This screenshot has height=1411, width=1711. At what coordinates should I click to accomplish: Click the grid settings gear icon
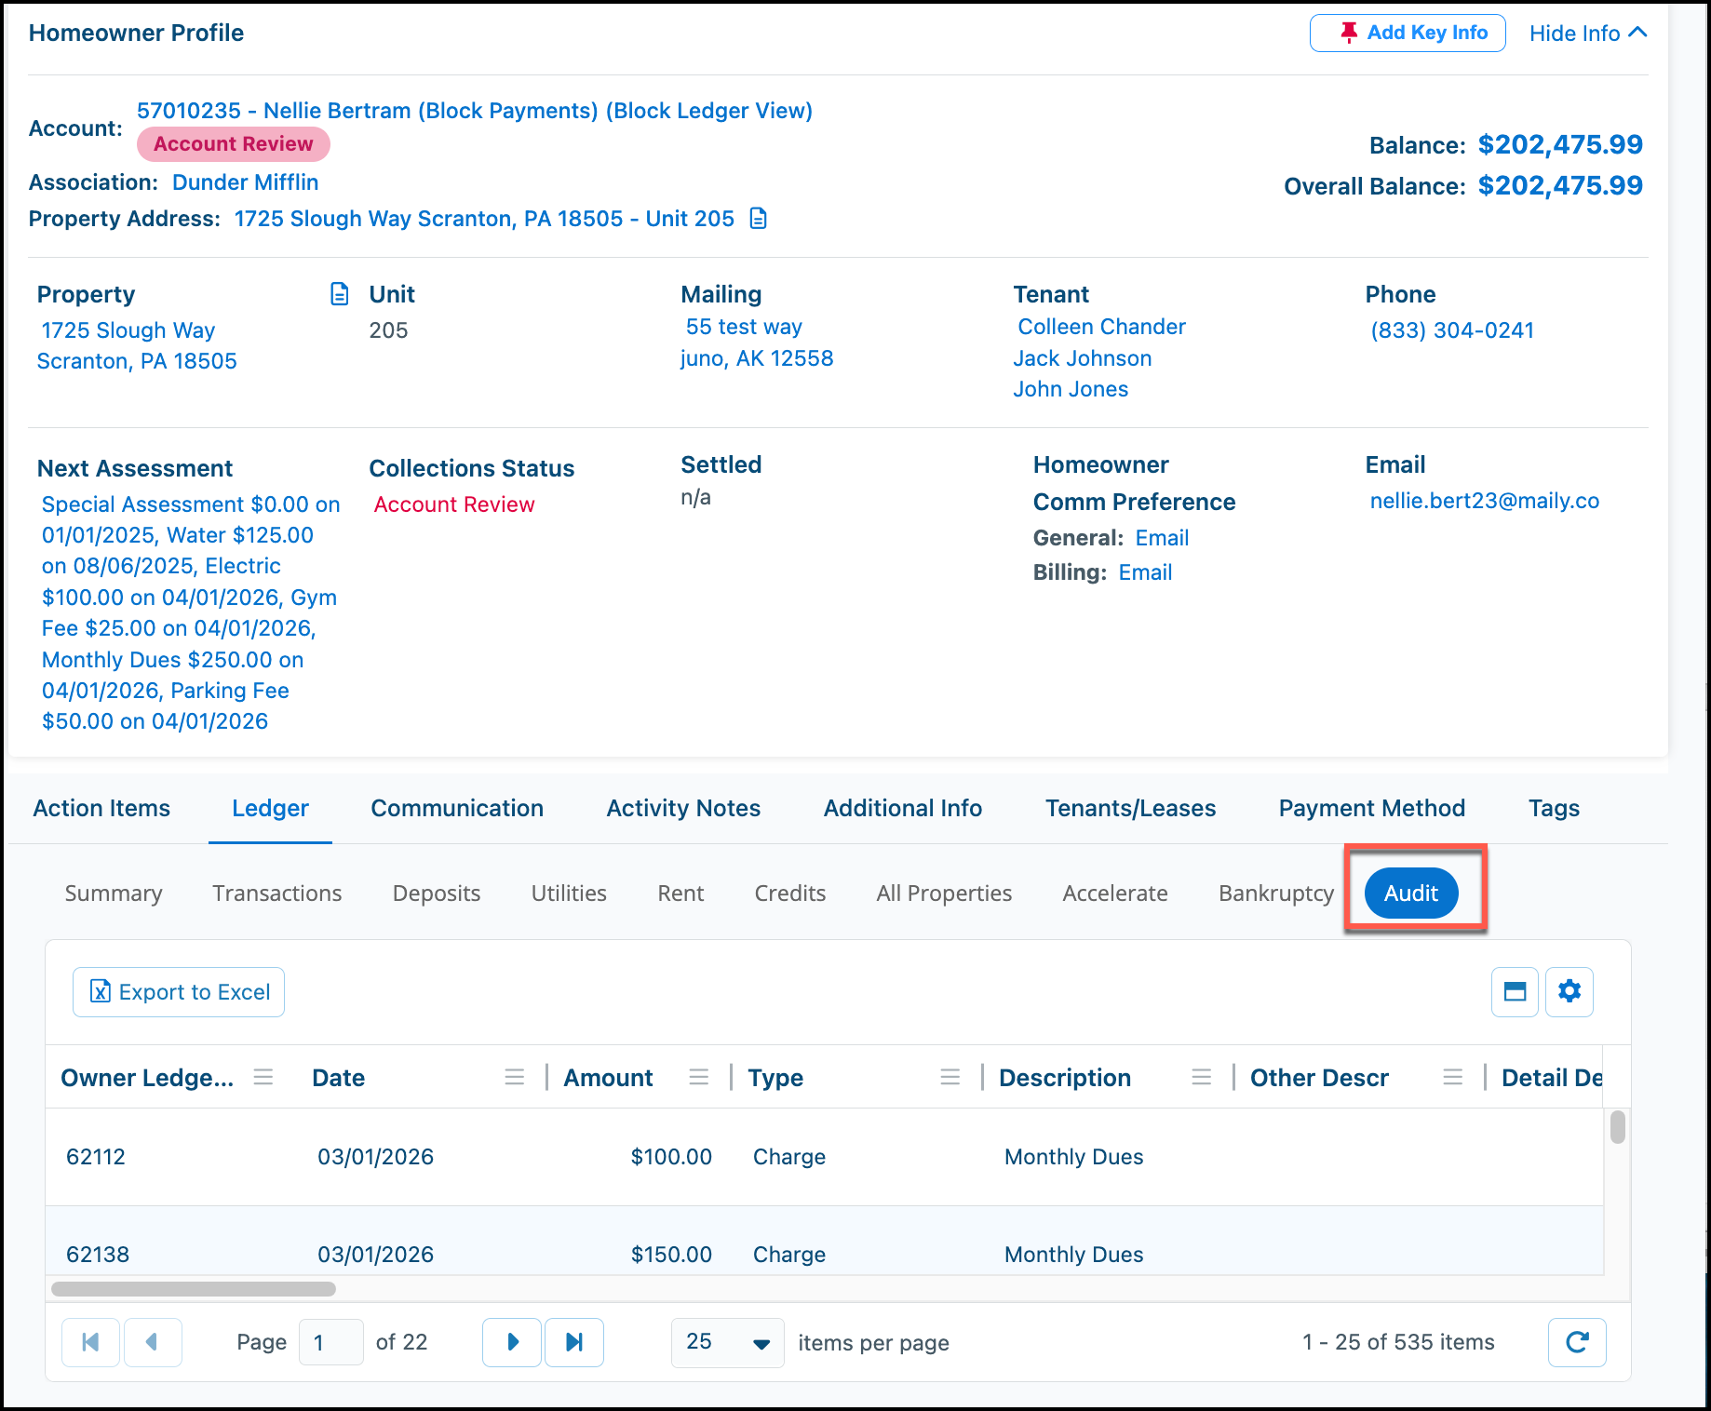(1570, 991)
